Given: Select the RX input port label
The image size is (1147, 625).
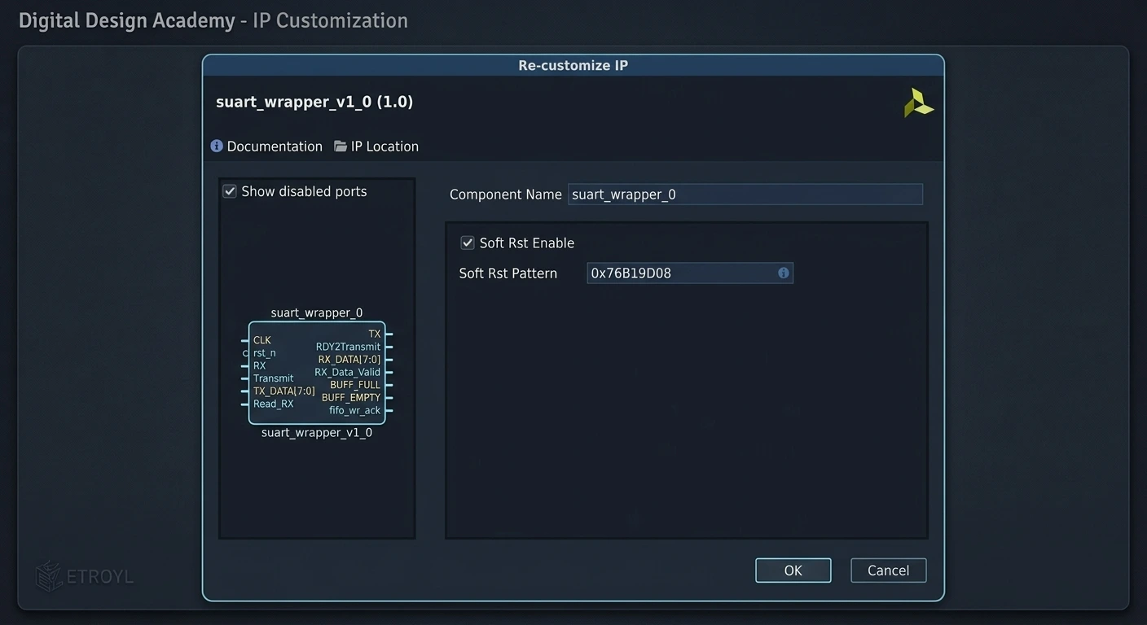Looking at the screenshot, I should click(260, 365).
